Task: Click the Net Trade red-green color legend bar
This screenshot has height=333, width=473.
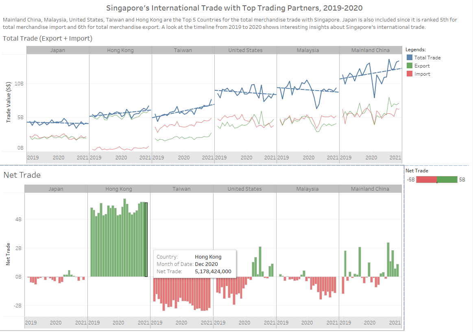Action: (436, 180)
